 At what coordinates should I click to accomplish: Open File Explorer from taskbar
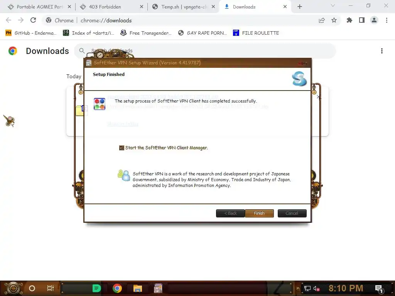138,288
